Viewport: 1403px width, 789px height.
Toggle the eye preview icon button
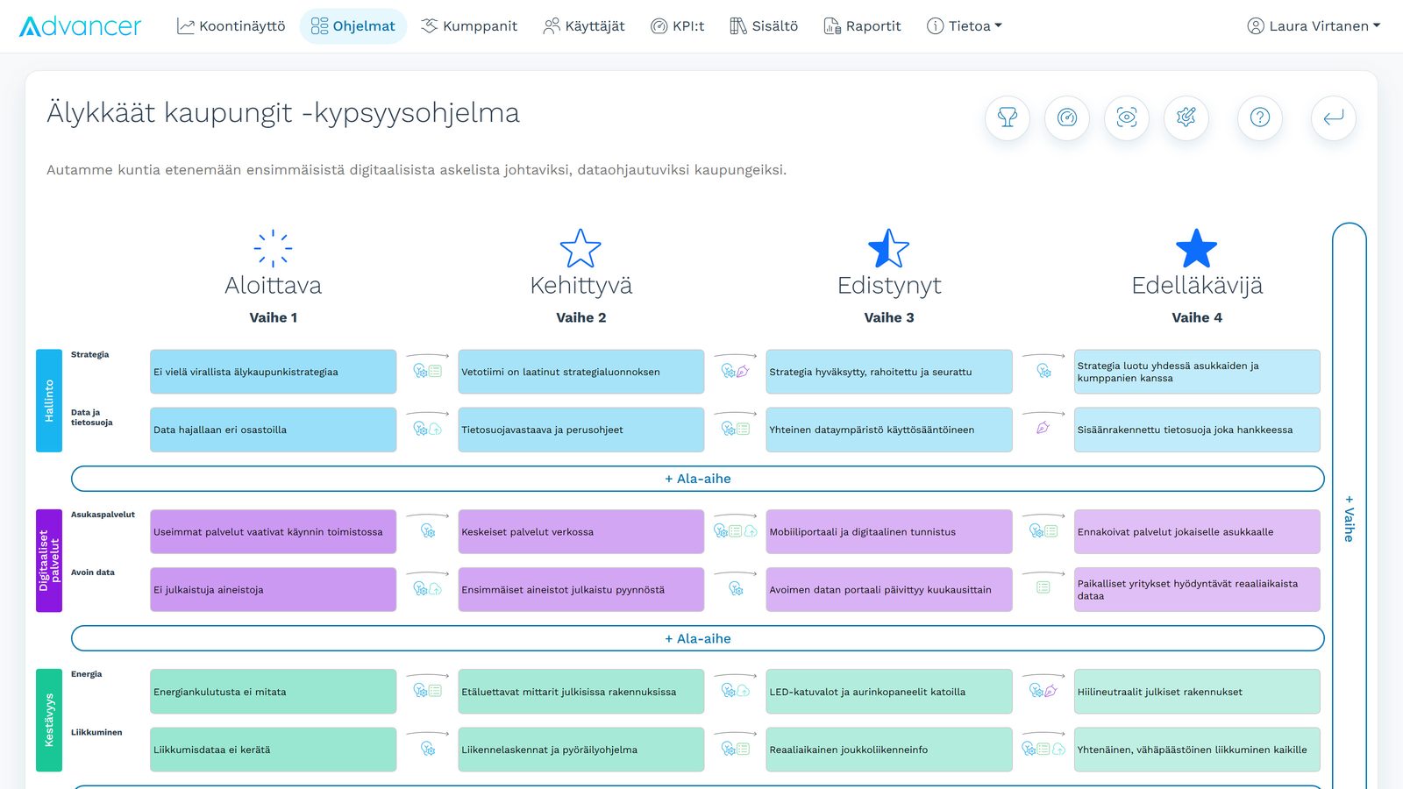(1127, 117)
